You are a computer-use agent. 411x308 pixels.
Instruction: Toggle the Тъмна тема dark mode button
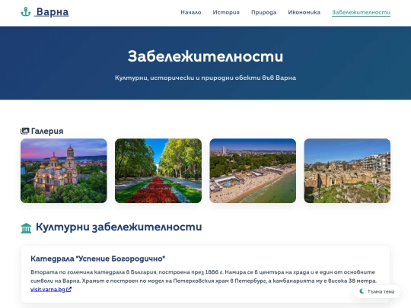point(377,291)
